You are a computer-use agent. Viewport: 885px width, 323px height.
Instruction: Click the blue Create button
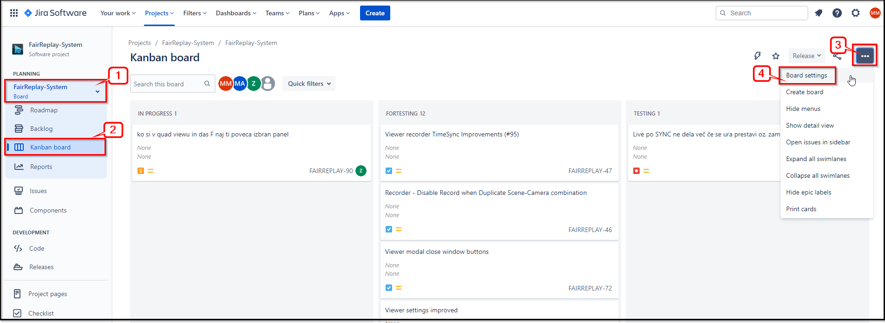click(375, 13)
